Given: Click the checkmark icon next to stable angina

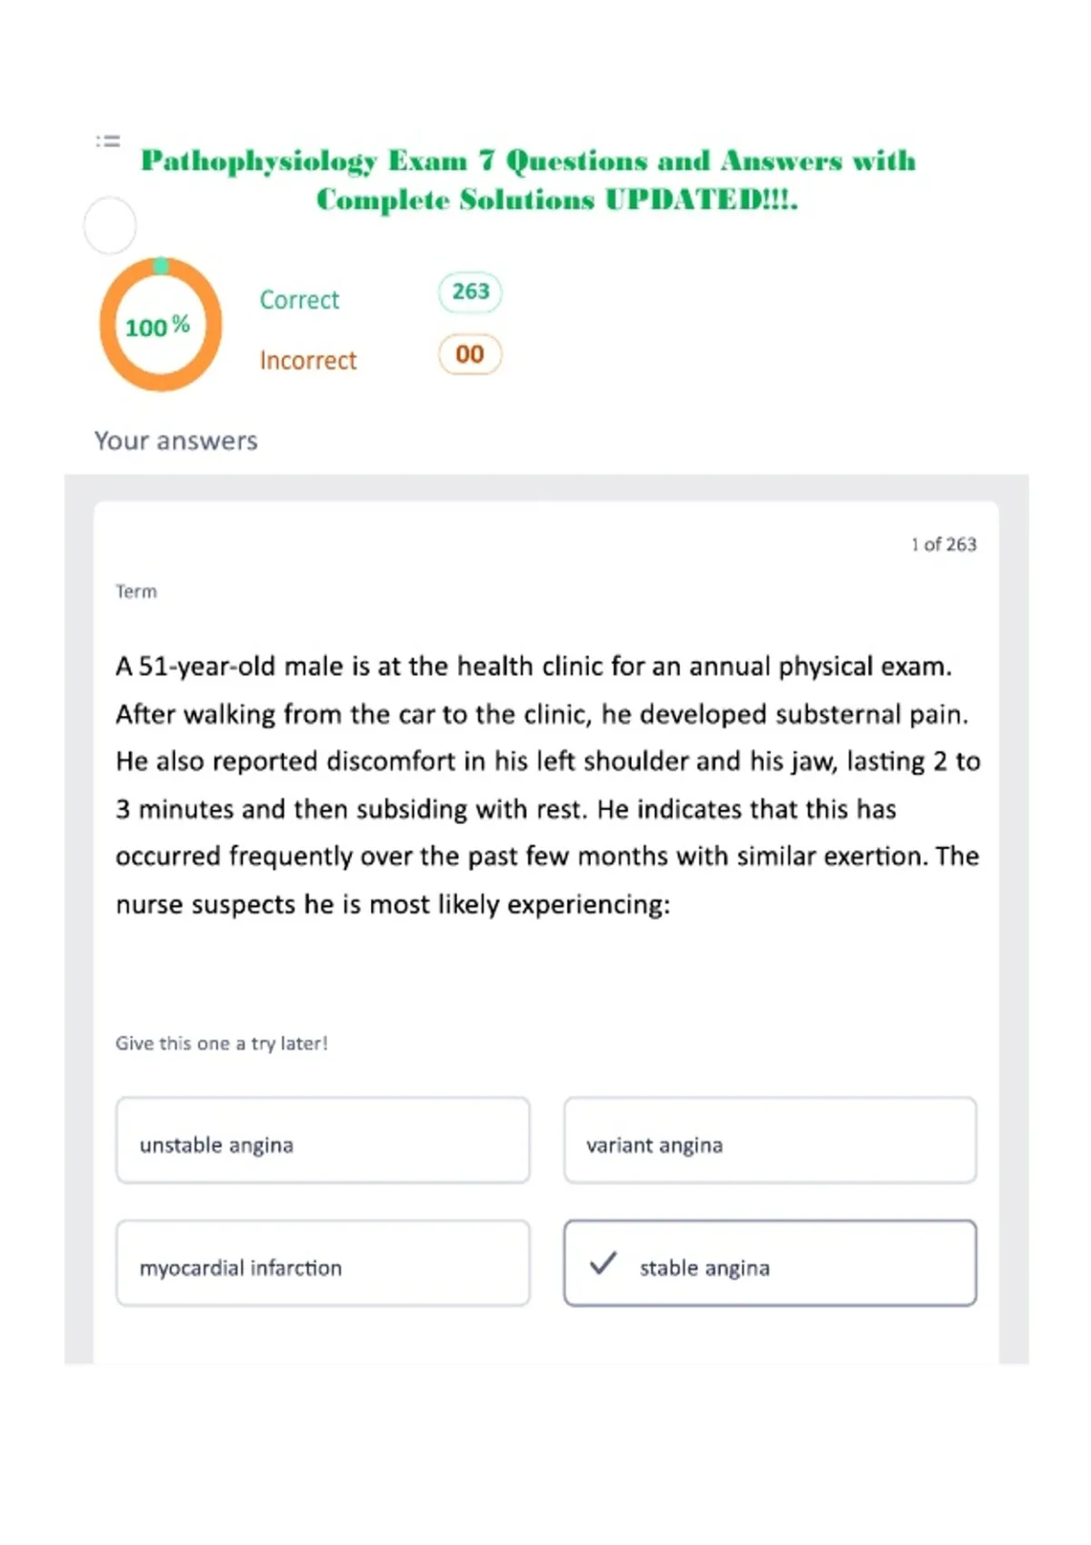Looking at the screenshot, I should coord(604,1263).
